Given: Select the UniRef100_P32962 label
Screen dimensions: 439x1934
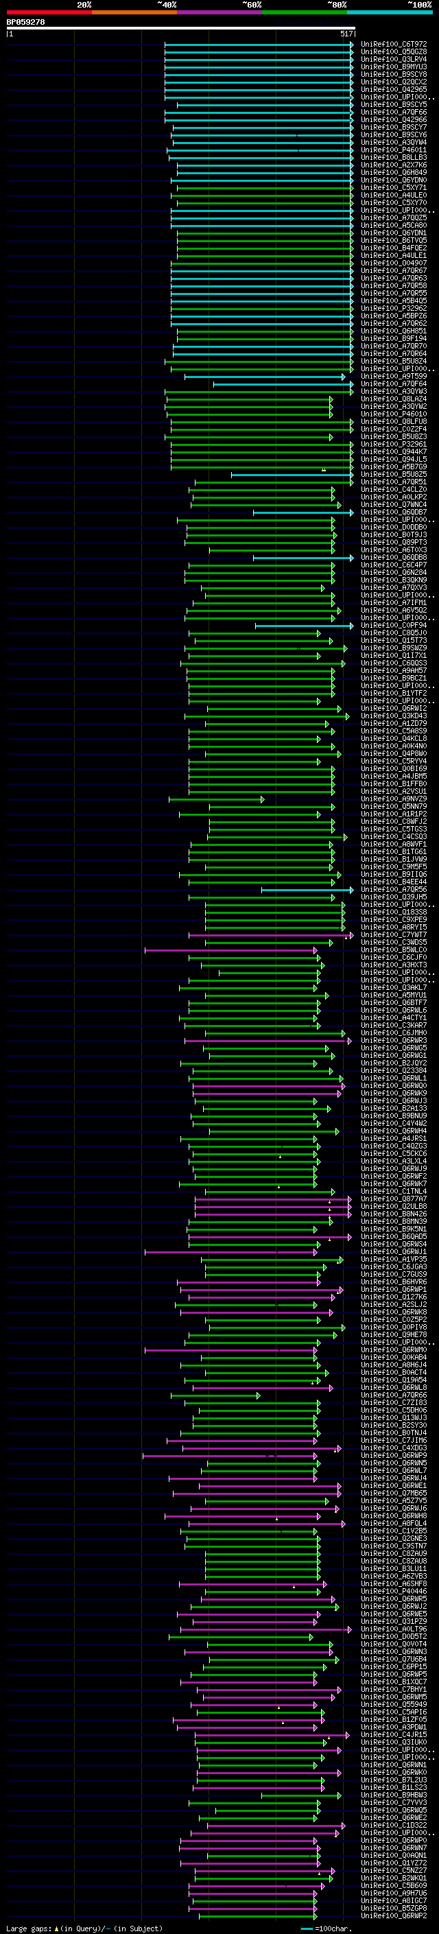Looking at the screenshot, I should coord(394,309).
